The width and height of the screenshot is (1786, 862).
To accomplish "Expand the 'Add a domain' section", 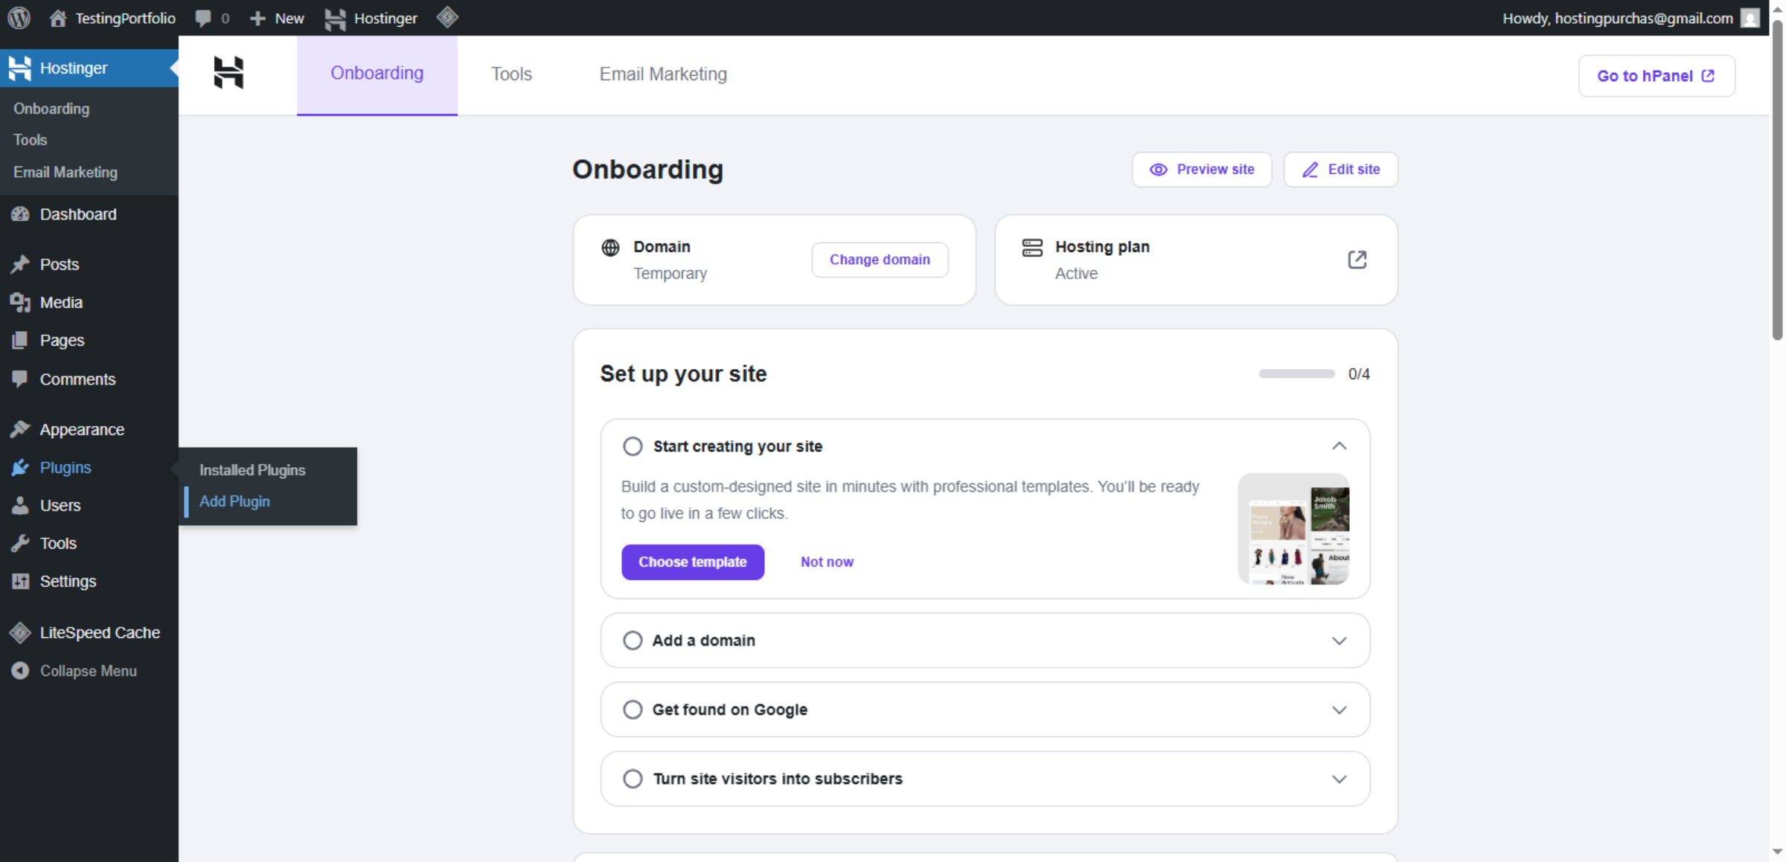I will 1339,640.
